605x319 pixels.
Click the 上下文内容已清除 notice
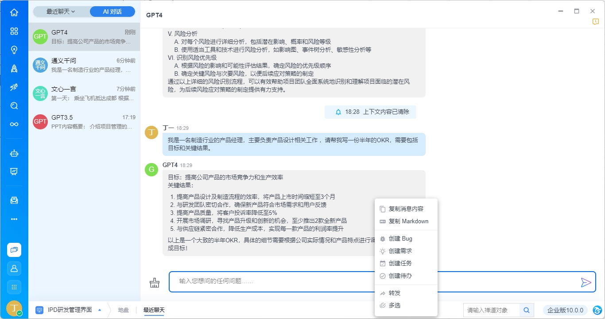pos(370,112)
